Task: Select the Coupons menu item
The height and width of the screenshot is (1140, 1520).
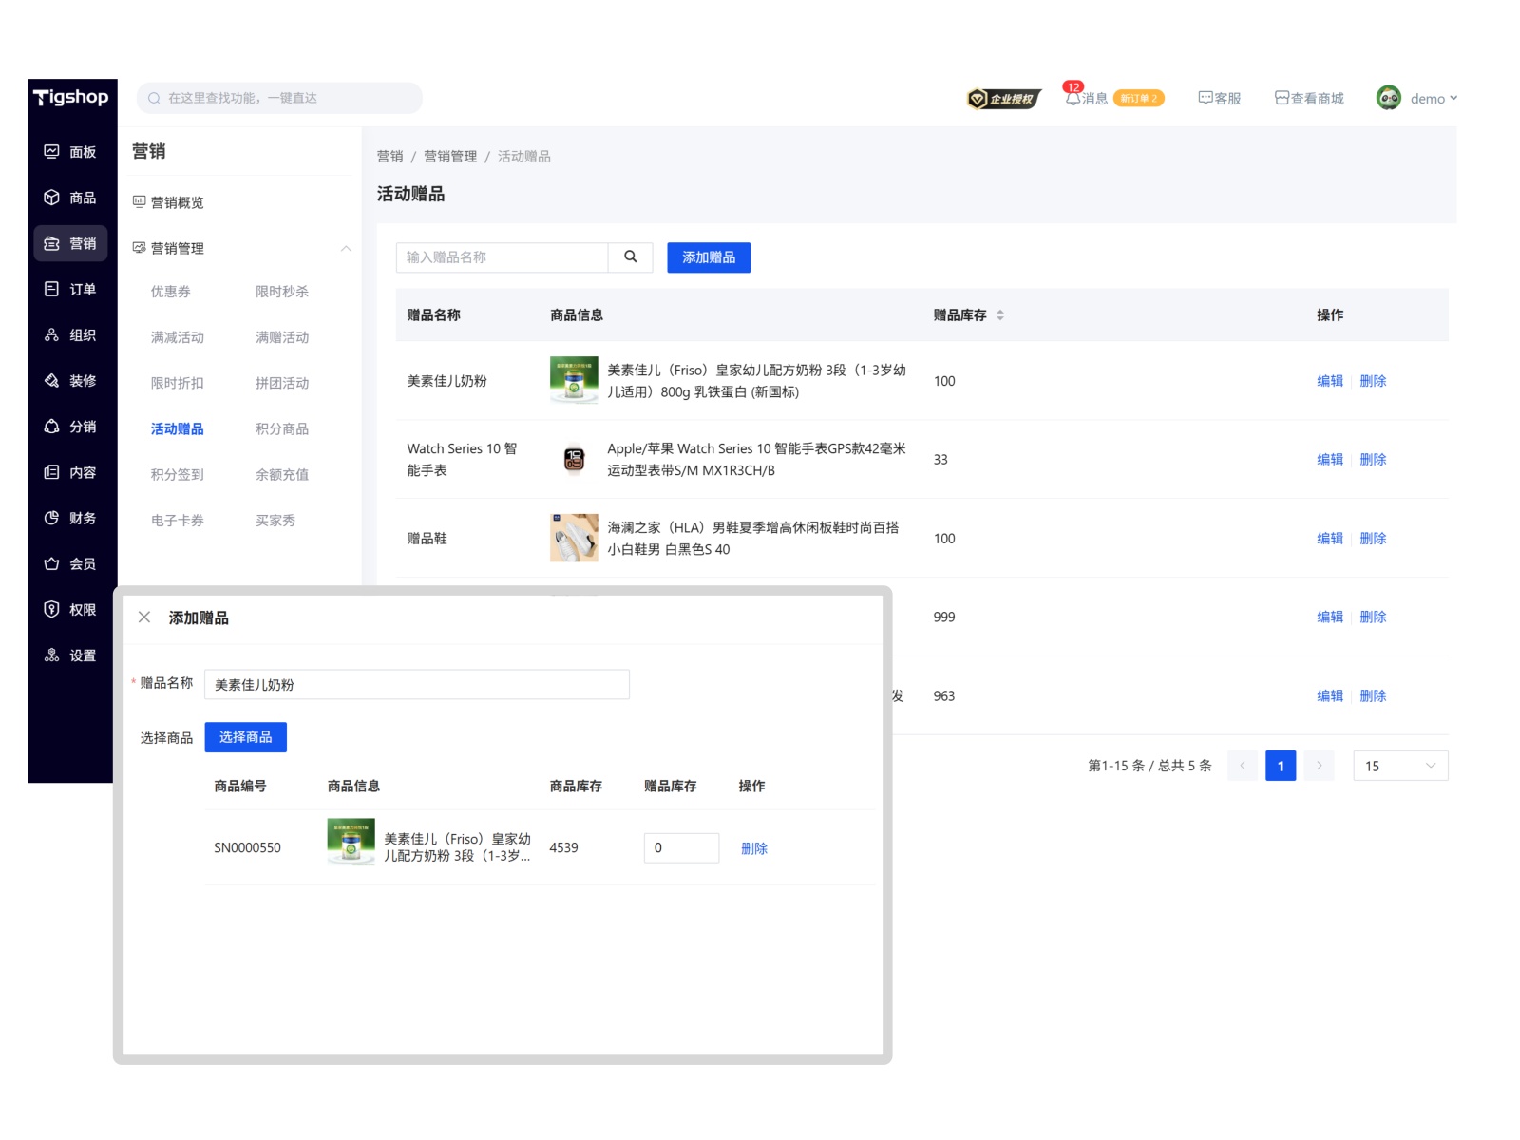Action: (x=171, y=292)
